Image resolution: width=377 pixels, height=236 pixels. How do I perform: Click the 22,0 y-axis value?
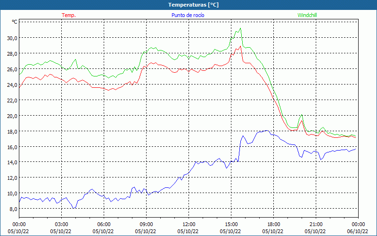(x=13, y=101)
